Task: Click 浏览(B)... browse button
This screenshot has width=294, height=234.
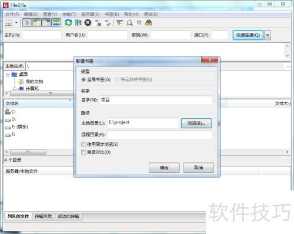Action: 196,123
